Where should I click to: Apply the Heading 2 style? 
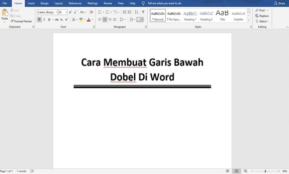pos(206,16)
